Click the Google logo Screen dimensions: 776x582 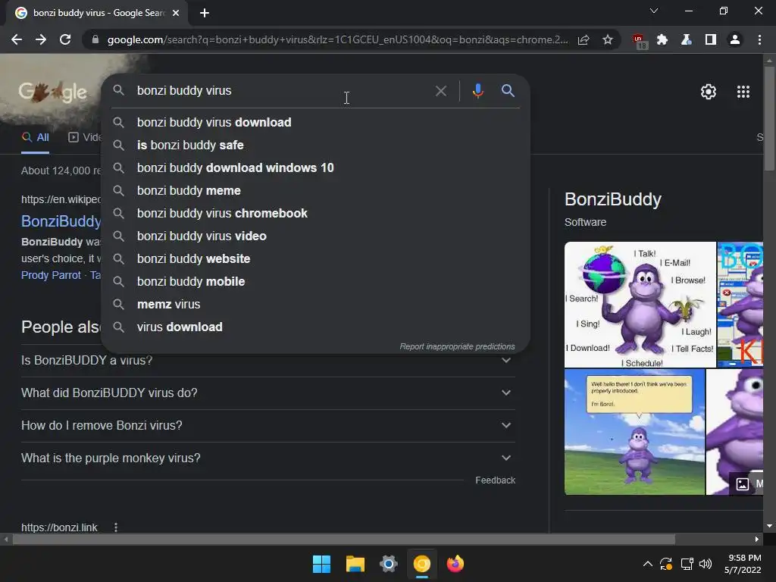tap(53, 92)
